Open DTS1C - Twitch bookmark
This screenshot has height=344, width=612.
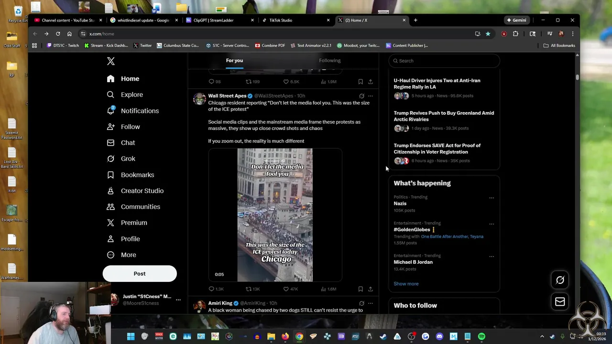(x=63, y=45)
